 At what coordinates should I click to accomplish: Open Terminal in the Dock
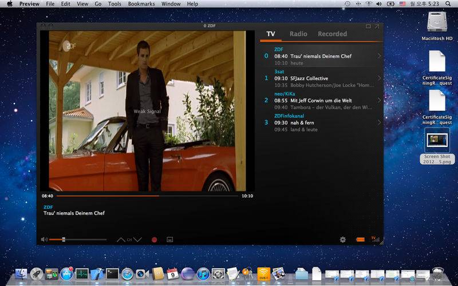[112, 274]
